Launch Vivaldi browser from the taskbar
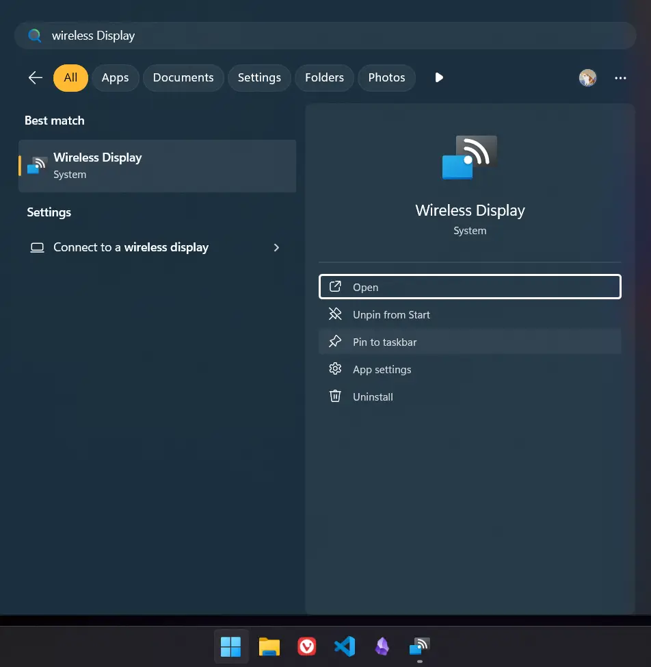 pyautogui.click(x=306, y=646)
